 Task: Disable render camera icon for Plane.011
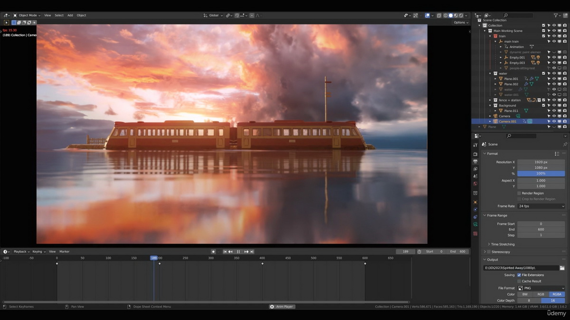tap(564, 110)
